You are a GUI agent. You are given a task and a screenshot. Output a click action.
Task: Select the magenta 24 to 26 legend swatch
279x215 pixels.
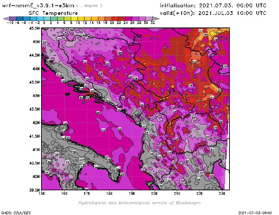click(x=129, y=18)
